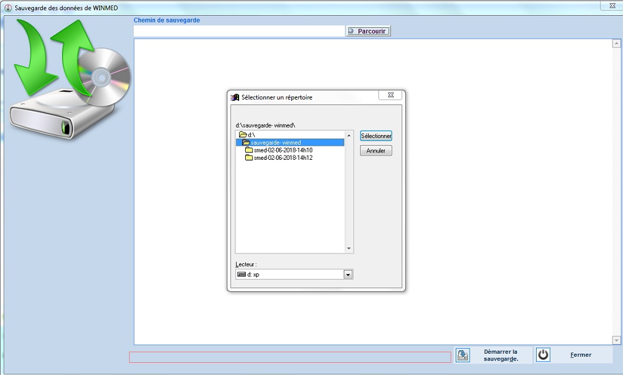Select the d:\ root folder icon
Screen dimensions: 623x375
point(243,134)
